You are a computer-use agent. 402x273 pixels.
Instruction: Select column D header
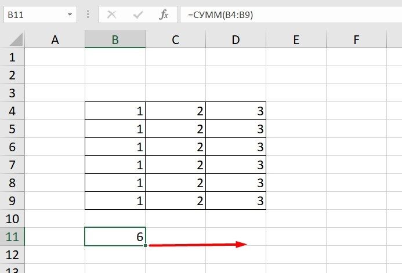pyautogui.click(x=236, y=39)
